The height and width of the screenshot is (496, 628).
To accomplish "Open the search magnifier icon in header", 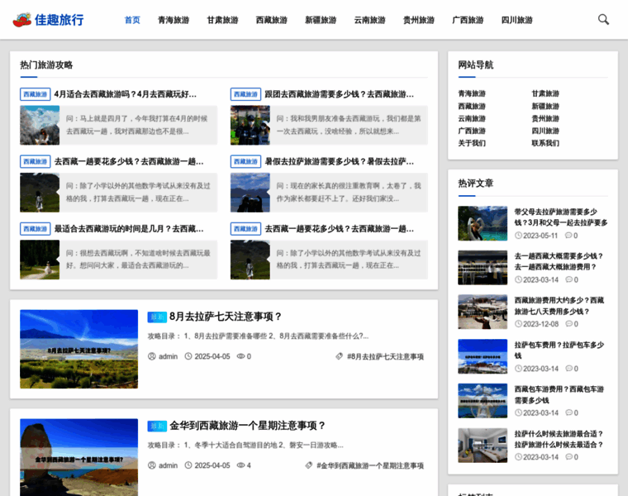I will coord(603,19).
